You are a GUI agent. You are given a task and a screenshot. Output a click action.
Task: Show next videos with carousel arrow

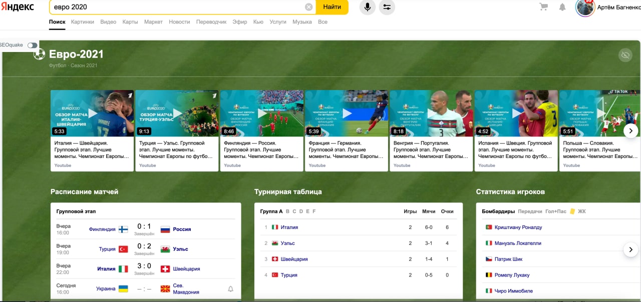[x=630, y=131]
